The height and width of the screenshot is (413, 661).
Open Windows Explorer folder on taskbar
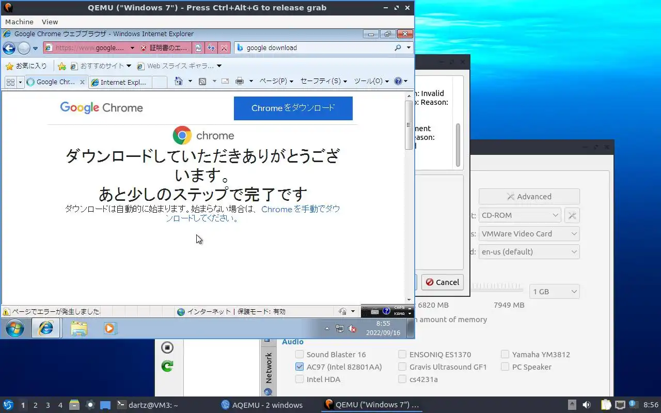[78, 328]
